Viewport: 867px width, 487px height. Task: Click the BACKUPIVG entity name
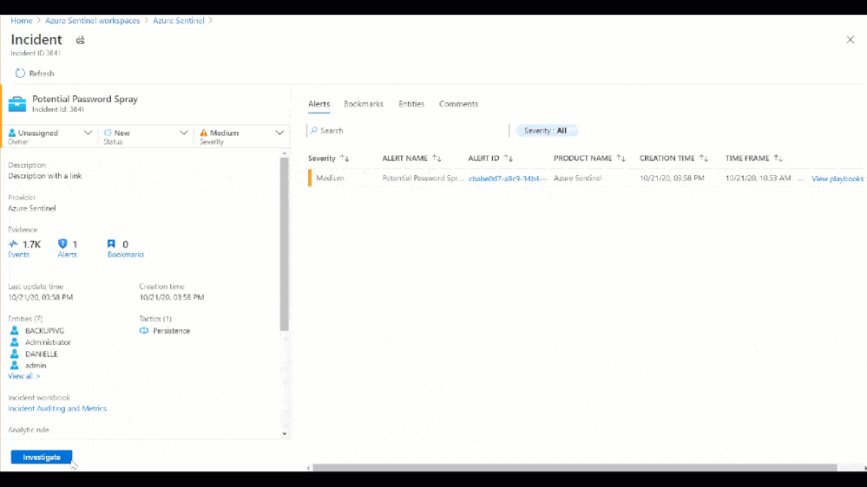click(x=45, y=331)
